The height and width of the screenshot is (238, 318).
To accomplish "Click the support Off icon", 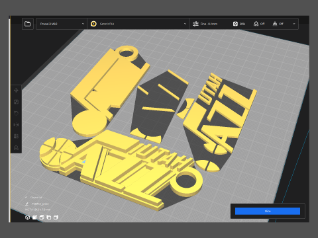I will point(256,24).
